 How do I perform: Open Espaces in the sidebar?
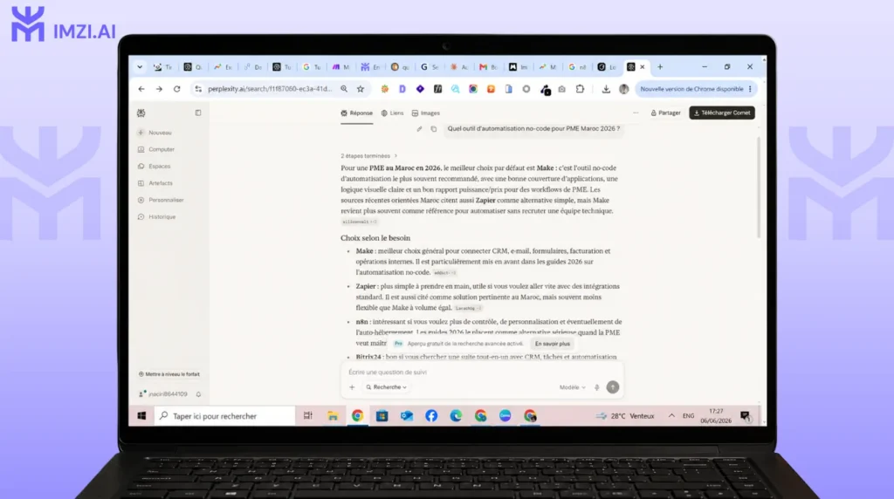coord(154,167)
